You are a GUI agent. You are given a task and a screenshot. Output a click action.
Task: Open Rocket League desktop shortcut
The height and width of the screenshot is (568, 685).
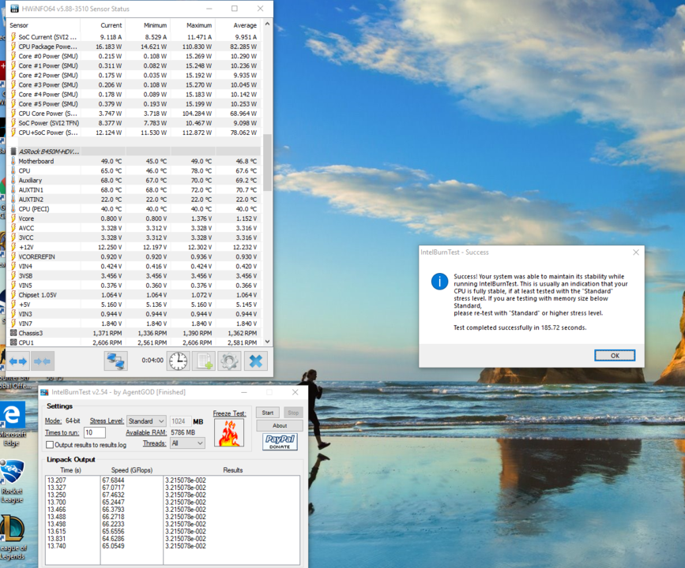pos(12,482)
